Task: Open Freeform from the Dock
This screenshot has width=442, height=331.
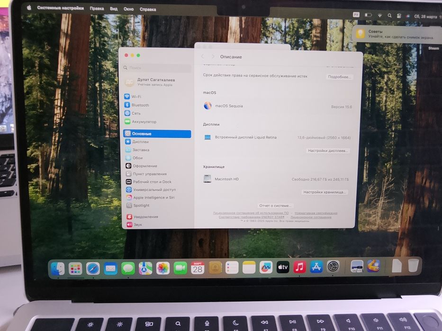Action: 266,267
